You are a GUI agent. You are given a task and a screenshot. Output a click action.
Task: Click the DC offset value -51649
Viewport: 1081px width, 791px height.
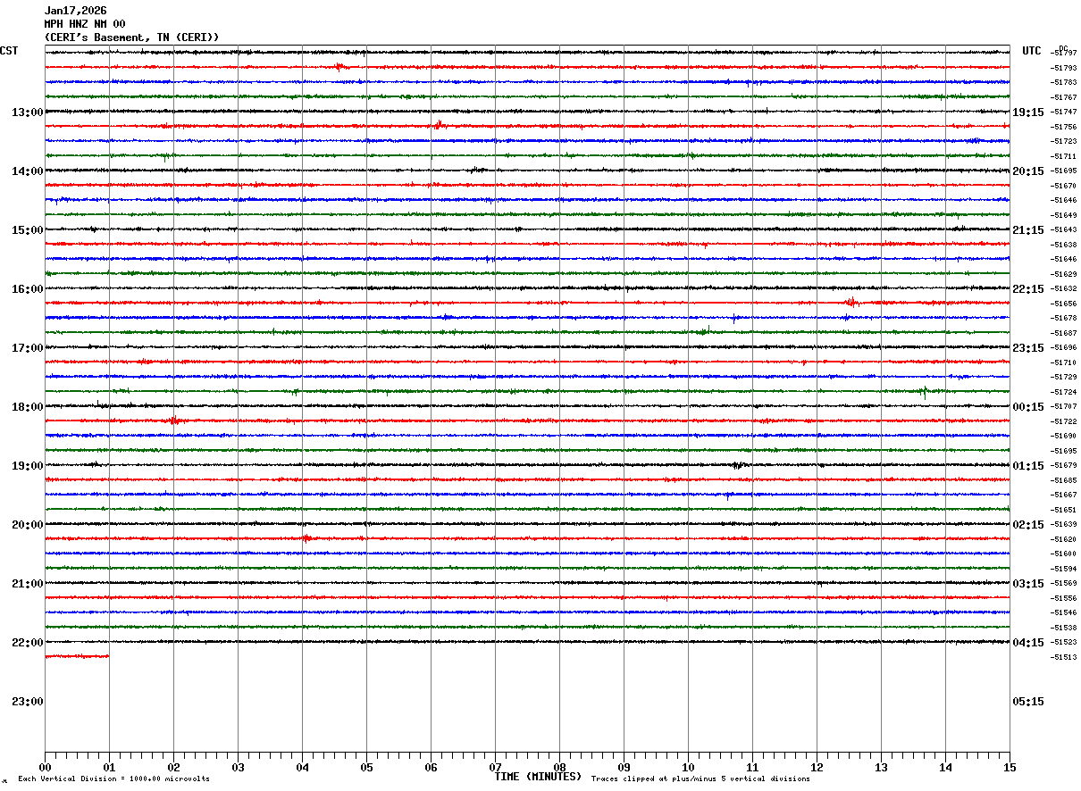pos(1064,215)
